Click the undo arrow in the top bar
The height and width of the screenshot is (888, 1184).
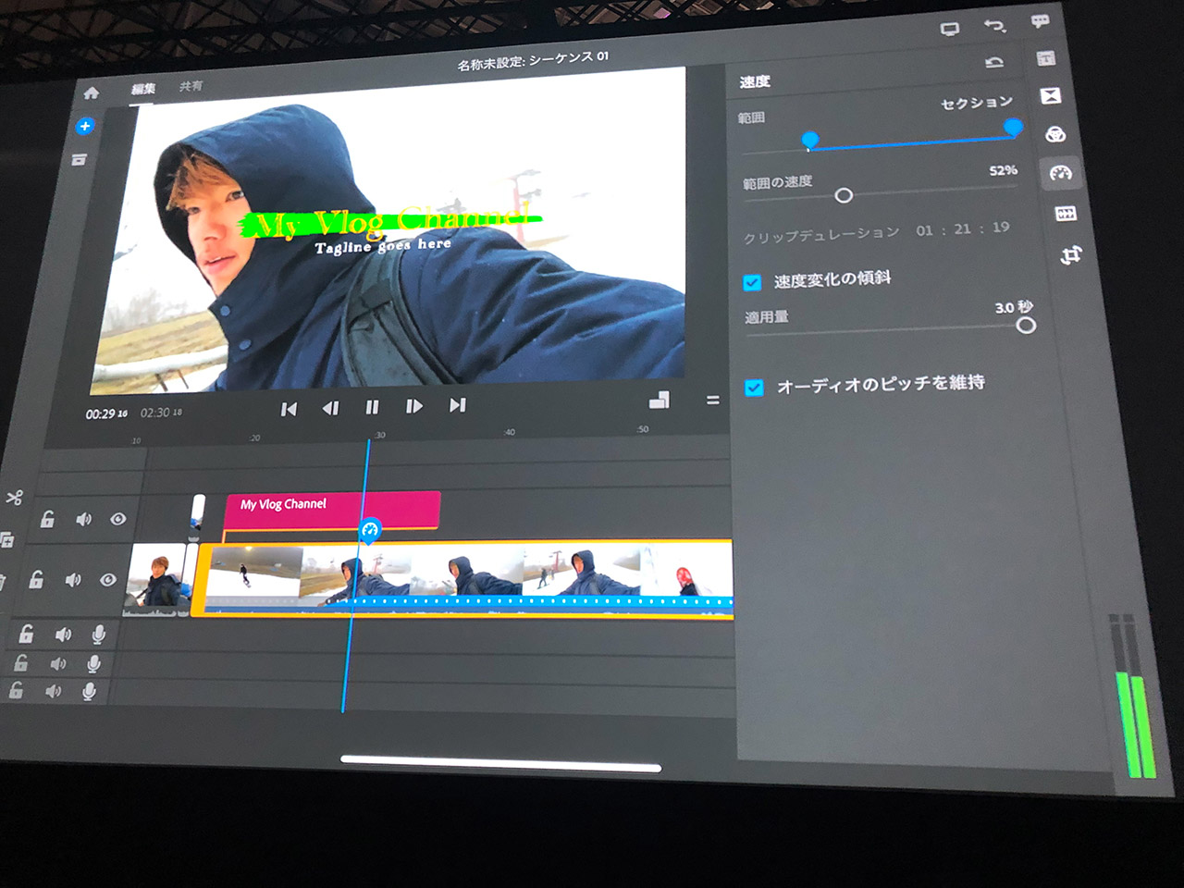[995, 25]
